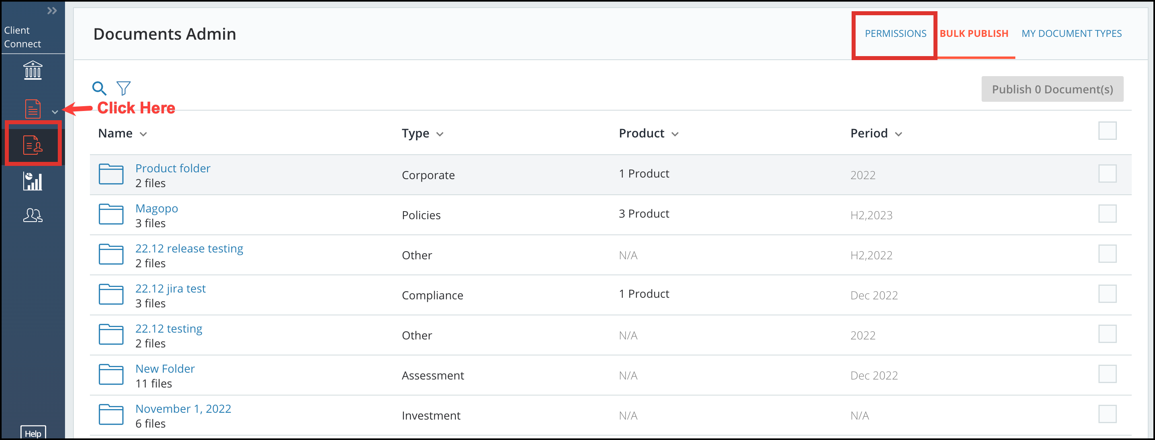Open the 22.12 release testing link

click(189, 248)
